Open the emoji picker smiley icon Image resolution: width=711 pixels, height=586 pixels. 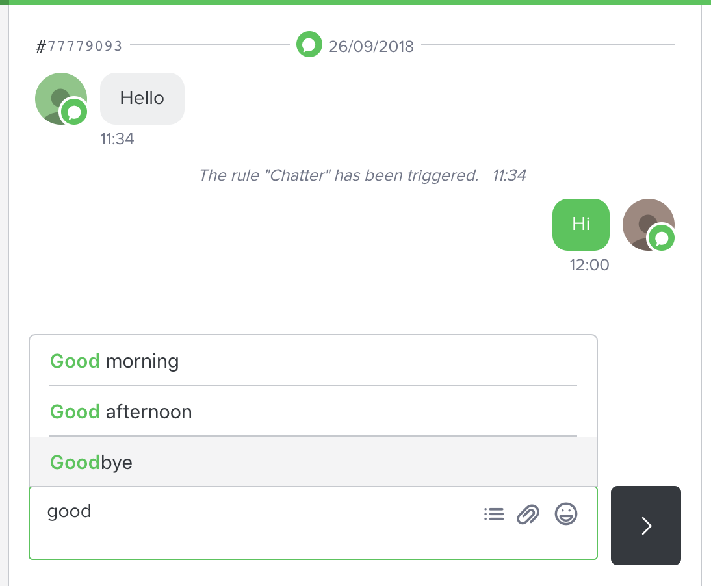pyautogui.click(x=566, y=515)
